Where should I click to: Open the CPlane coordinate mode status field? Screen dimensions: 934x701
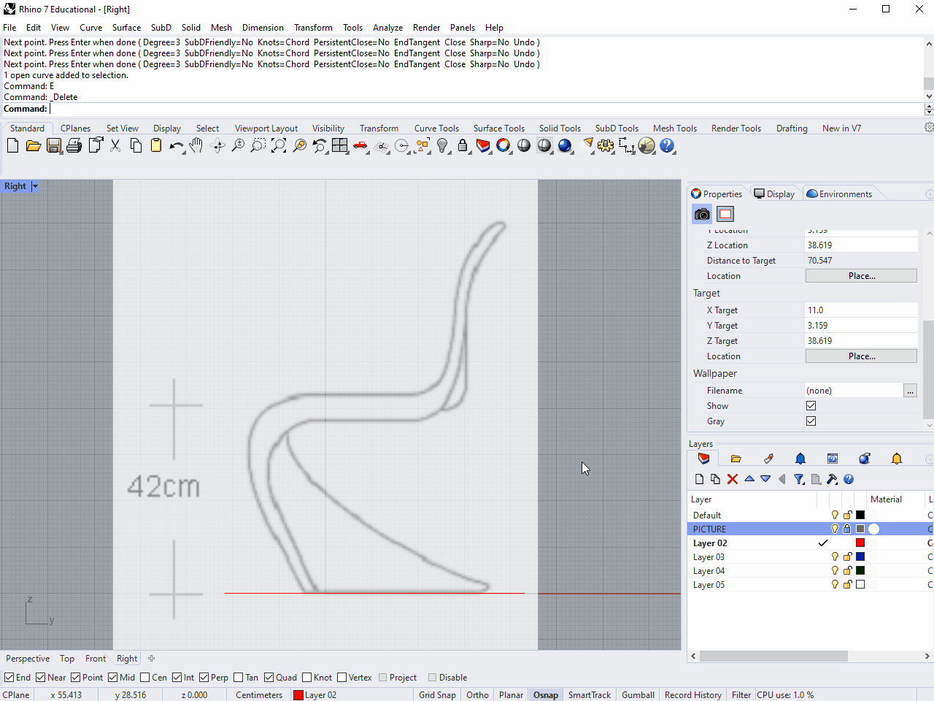[17, 695]
